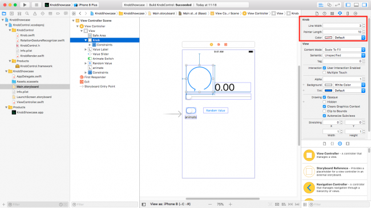Go forward in editor history
Image resolution: width=371 pixels, height=208 pixels.
click(x=86, y=14)
